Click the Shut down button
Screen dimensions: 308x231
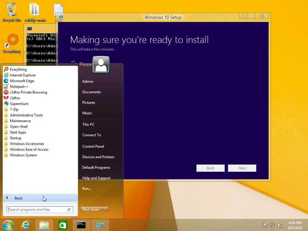[91, 210]
